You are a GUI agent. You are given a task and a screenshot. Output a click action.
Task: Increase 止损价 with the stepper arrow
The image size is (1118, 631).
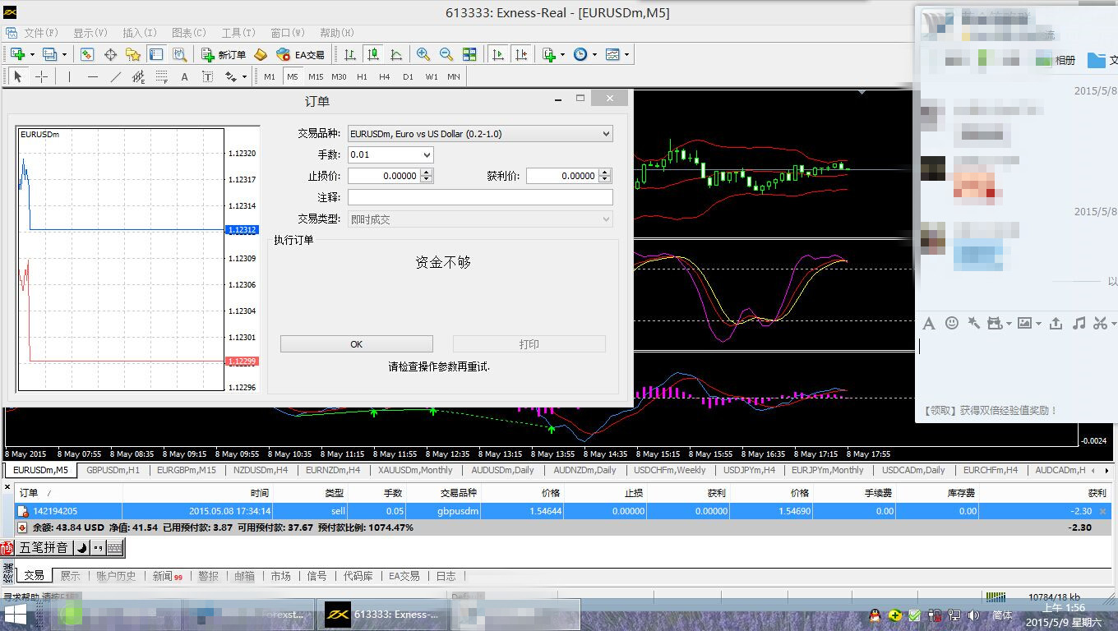tap(426, 173)
